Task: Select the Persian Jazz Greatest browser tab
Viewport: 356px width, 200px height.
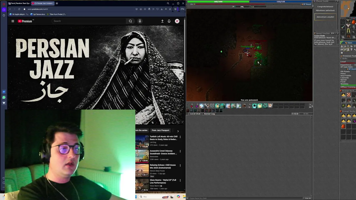Action: [x=43, y=3]
